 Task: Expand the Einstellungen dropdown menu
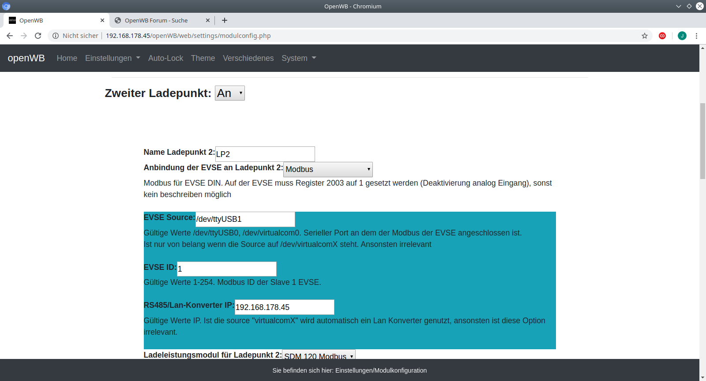[113, 58]
